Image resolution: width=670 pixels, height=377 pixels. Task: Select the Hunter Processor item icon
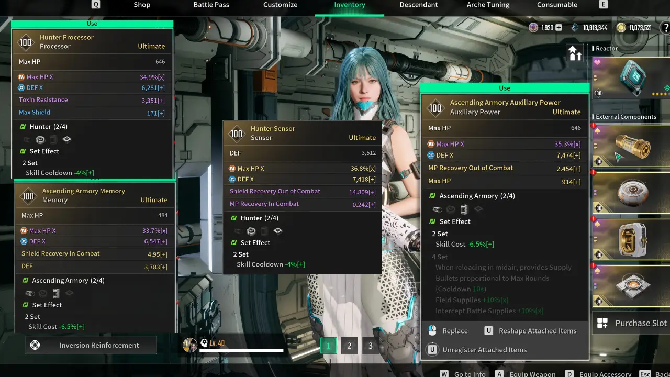point(26,42)
